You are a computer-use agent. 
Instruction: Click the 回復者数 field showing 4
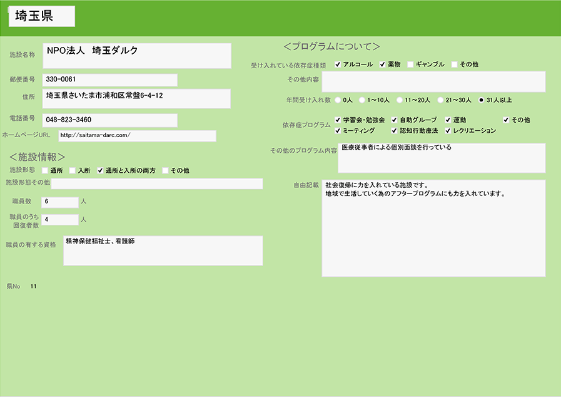coord(59,220)
